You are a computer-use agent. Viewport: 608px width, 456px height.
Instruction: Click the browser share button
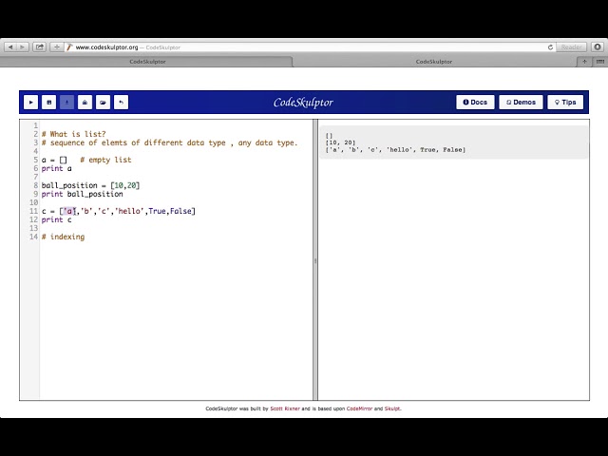[40, 47]
